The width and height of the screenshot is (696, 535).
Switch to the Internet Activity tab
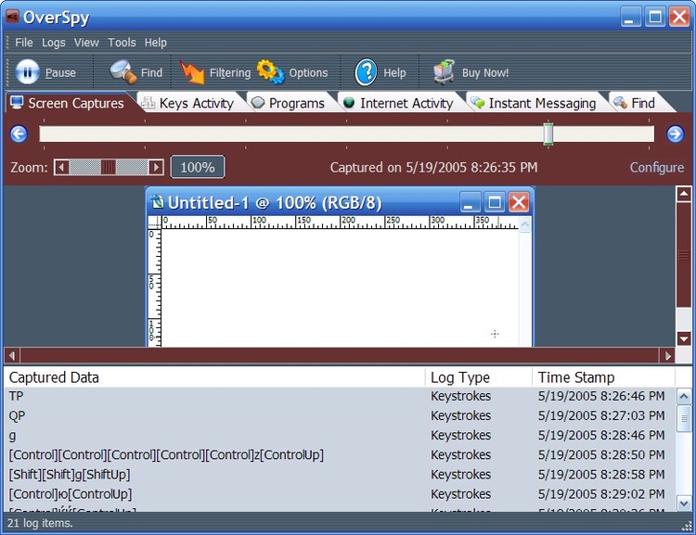399,103
